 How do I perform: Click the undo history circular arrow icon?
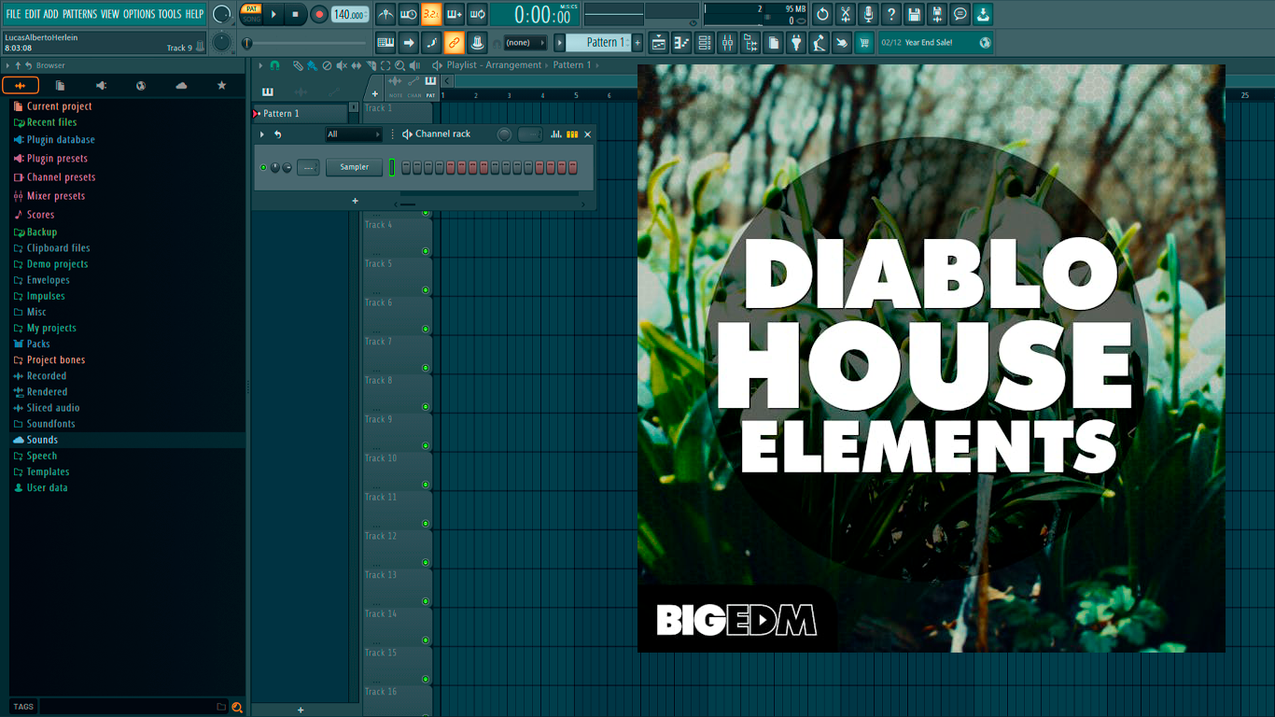coord(822,14)
